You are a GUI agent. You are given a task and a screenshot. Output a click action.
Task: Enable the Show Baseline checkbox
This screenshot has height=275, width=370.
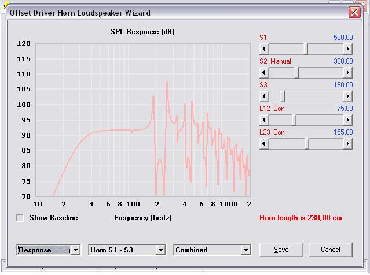click(x=20, y=218)
